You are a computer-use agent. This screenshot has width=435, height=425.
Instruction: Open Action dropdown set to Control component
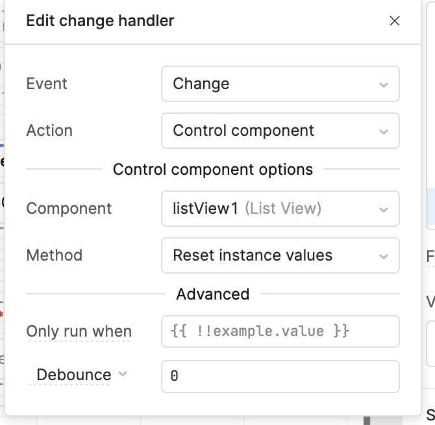(x=273, y=131)
